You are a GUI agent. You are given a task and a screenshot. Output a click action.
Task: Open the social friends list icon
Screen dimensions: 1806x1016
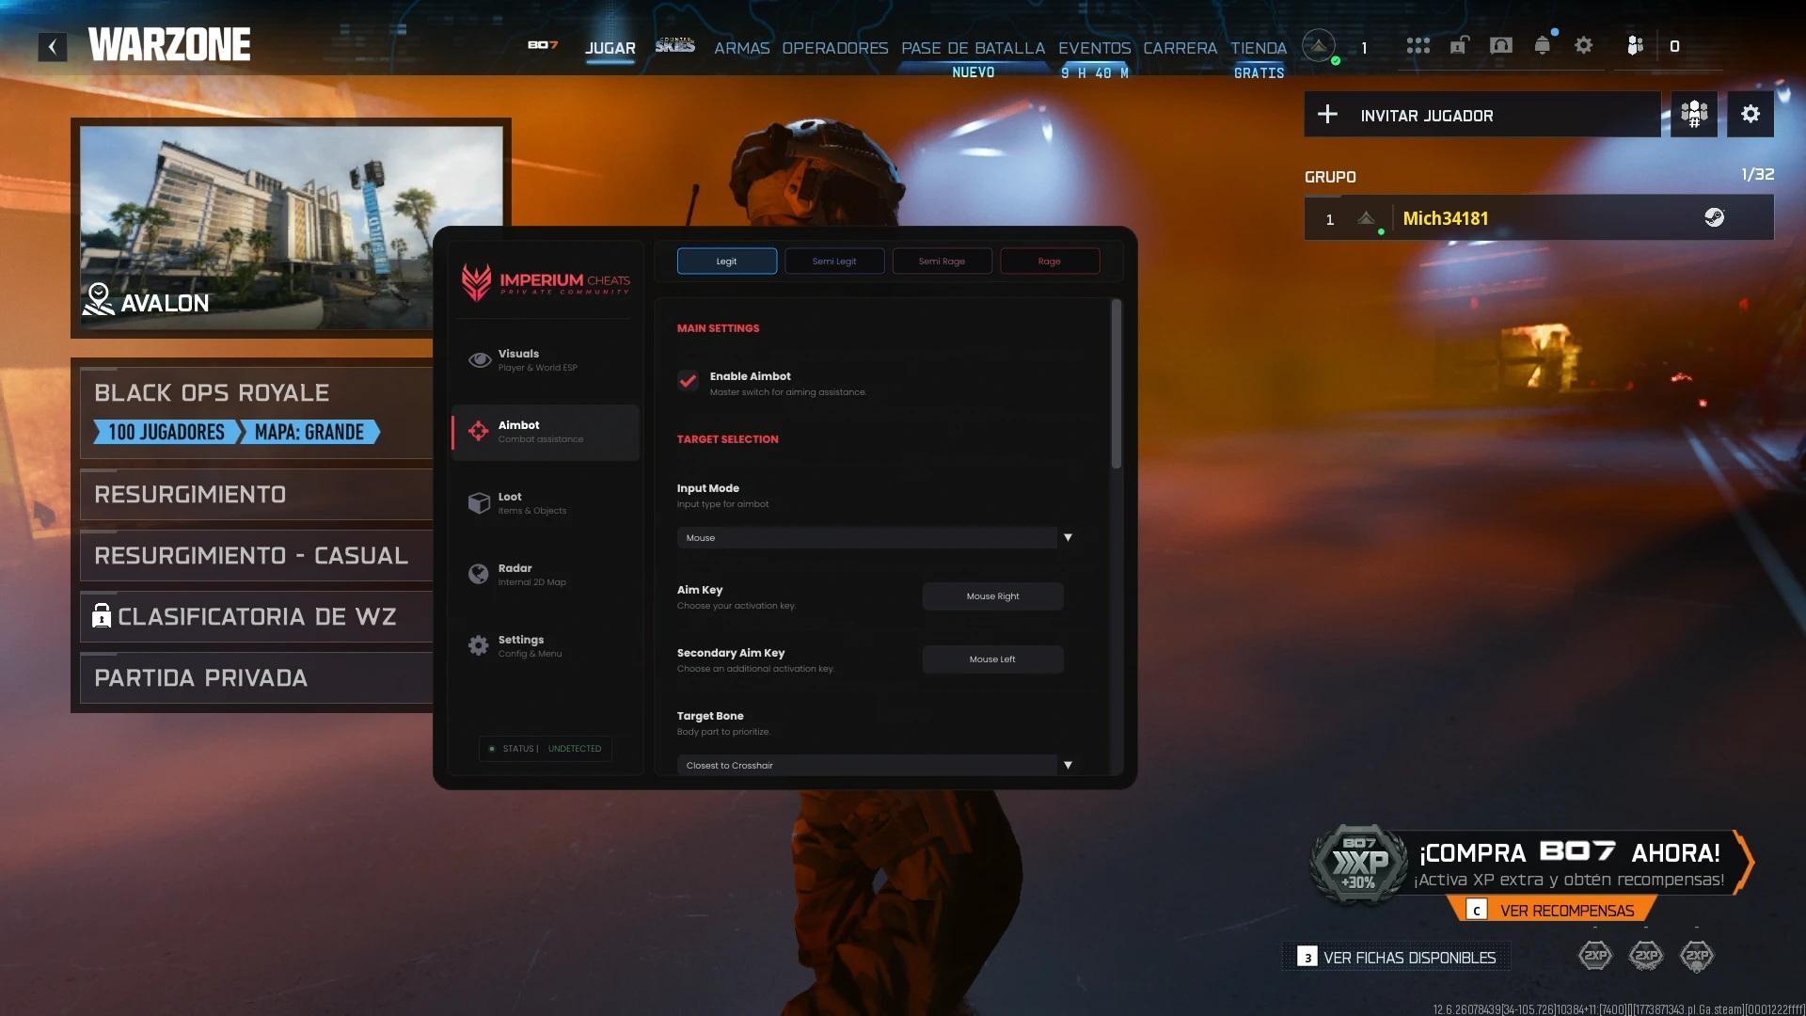pyautogui.click(x=1634, y=44)
